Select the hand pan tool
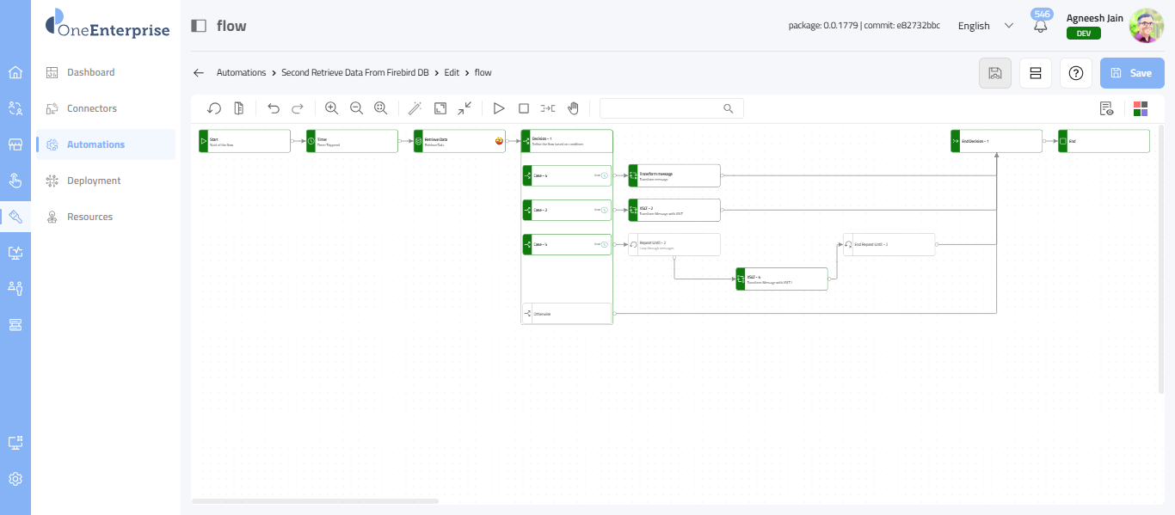Screen dimensions: 1175x515 tap(573, 108)
